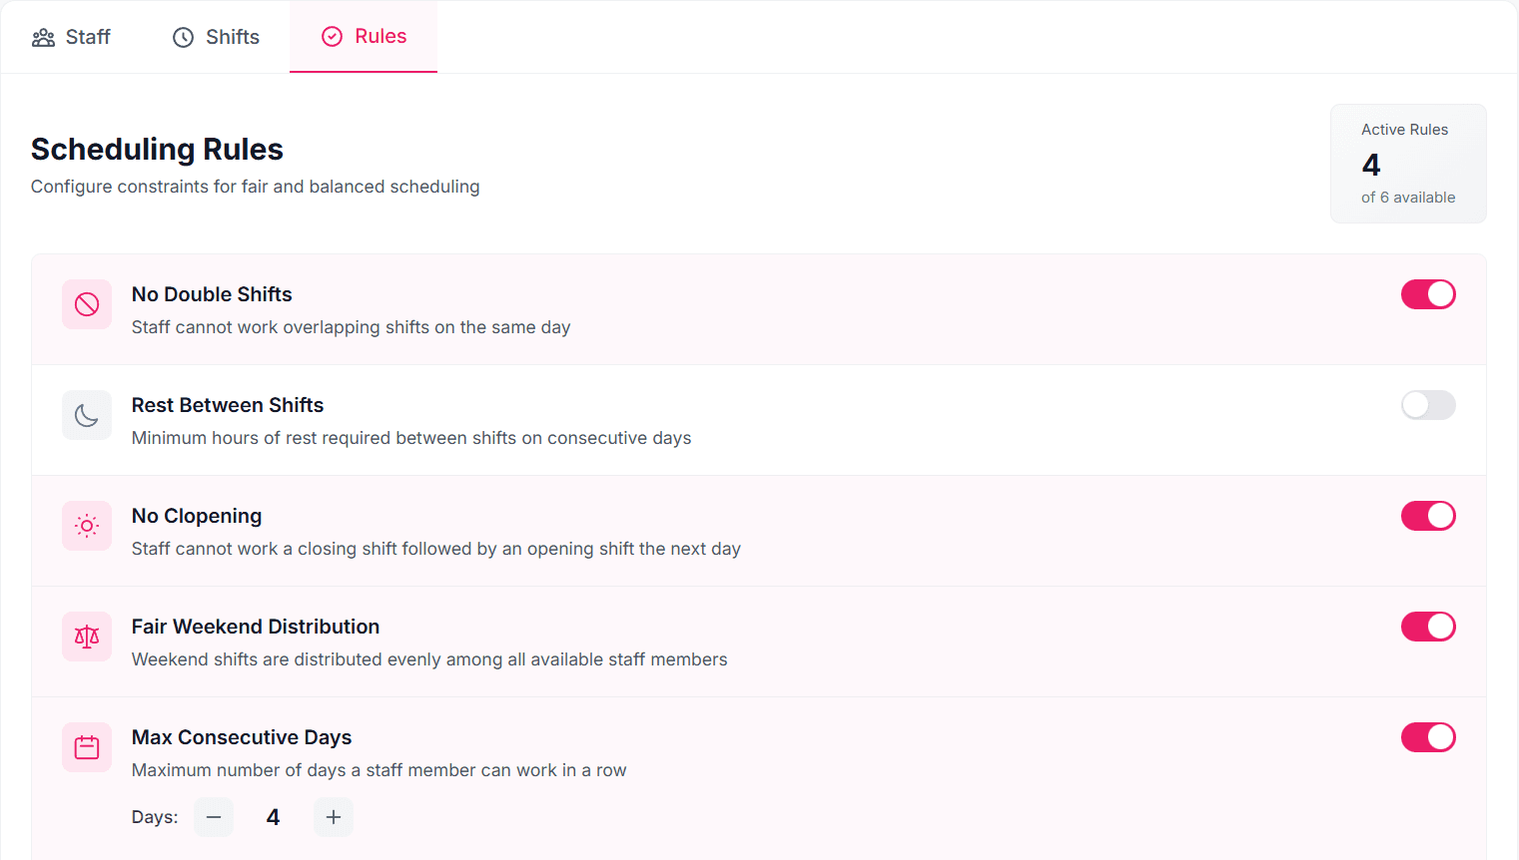Open the Staff tab

[88, 37]
